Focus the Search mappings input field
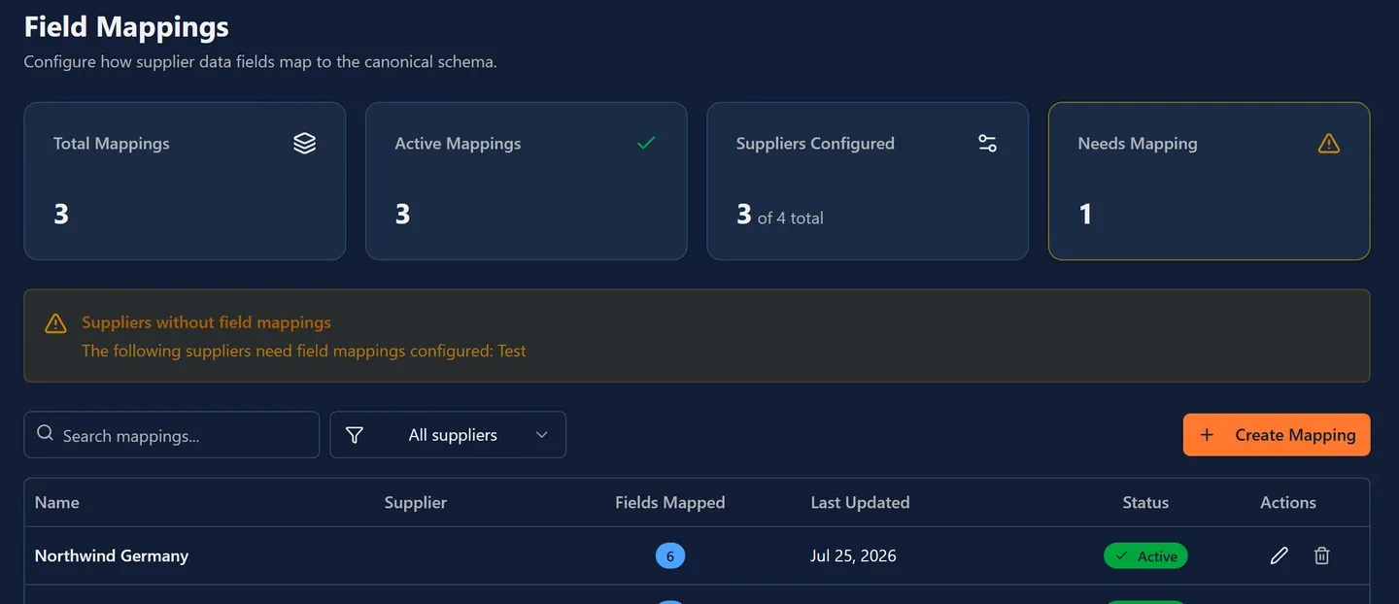 point(172,435)
